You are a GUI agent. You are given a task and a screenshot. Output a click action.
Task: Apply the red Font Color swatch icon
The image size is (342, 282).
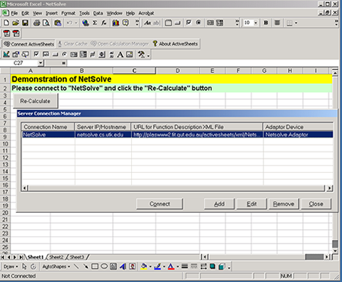(171, 266)
